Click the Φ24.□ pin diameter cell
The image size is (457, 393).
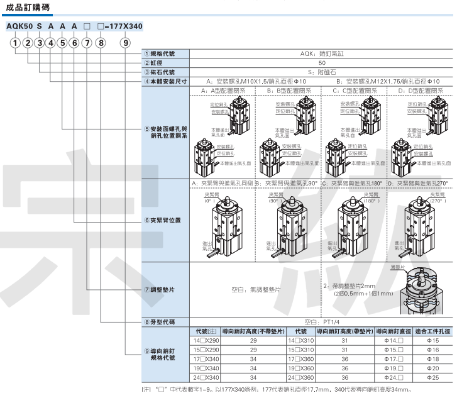pyautogui.click(x=394, y=378)
